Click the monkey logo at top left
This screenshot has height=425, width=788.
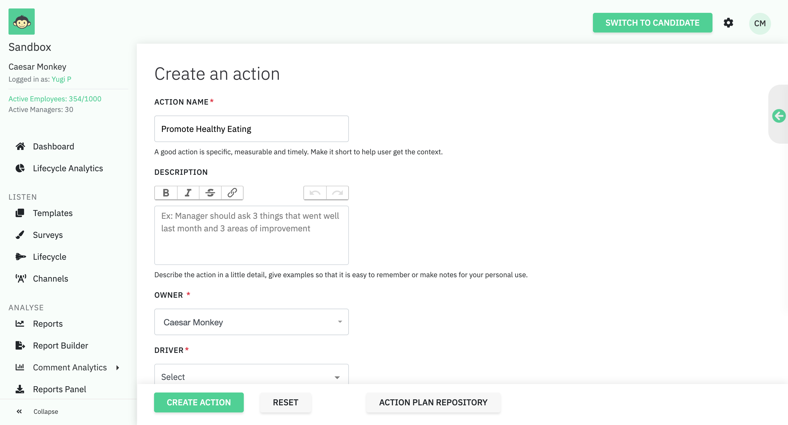pyautogui.click(x=22, y=22)
